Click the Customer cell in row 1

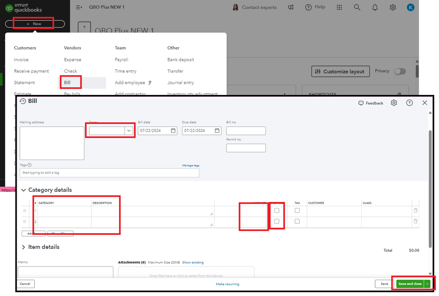[x=334, y=211]
